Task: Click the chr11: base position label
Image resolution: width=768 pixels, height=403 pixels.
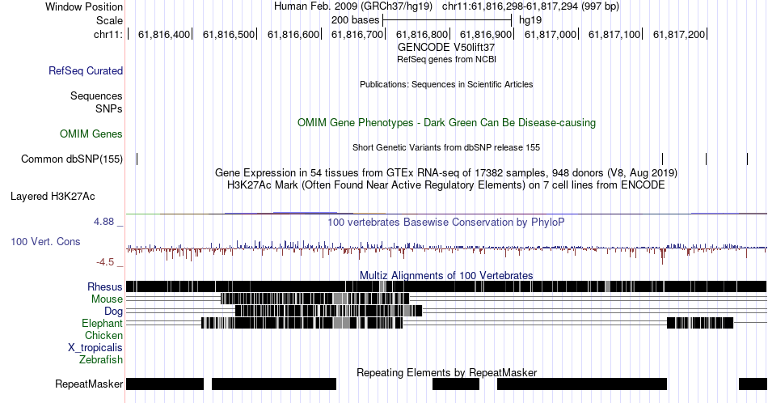Action: pos(108,34)
